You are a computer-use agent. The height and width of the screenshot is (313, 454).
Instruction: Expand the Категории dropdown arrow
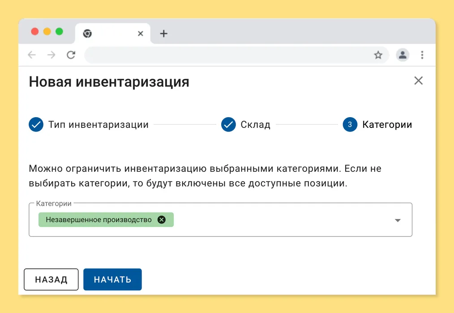pos(398,220)
